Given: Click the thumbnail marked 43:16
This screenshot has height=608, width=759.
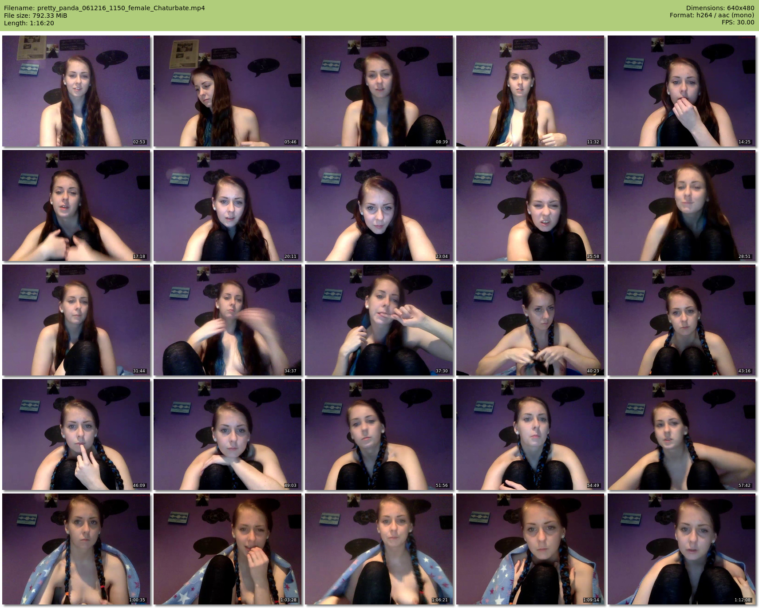Looking at the screenshot, I should coord(682,320).
